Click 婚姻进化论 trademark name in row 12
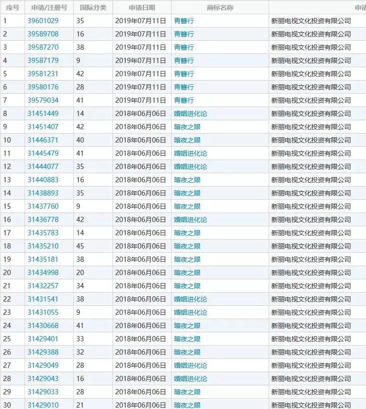This screenshot has height=409, width=366. 191,167
